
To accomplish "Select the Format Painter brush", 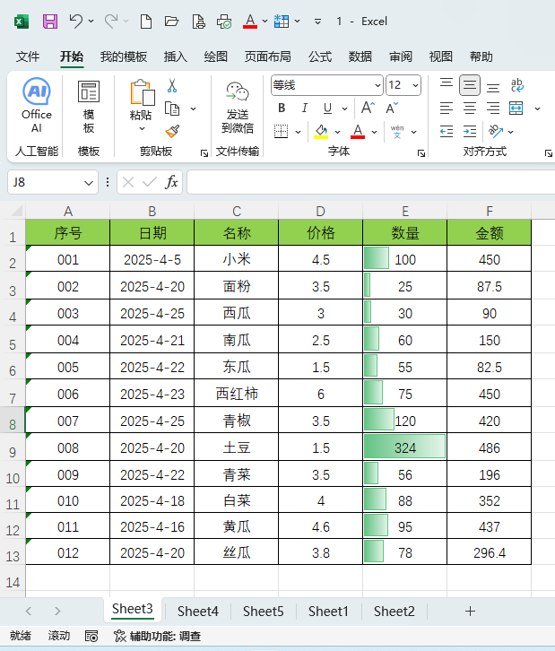I will [x=172, y=132].
